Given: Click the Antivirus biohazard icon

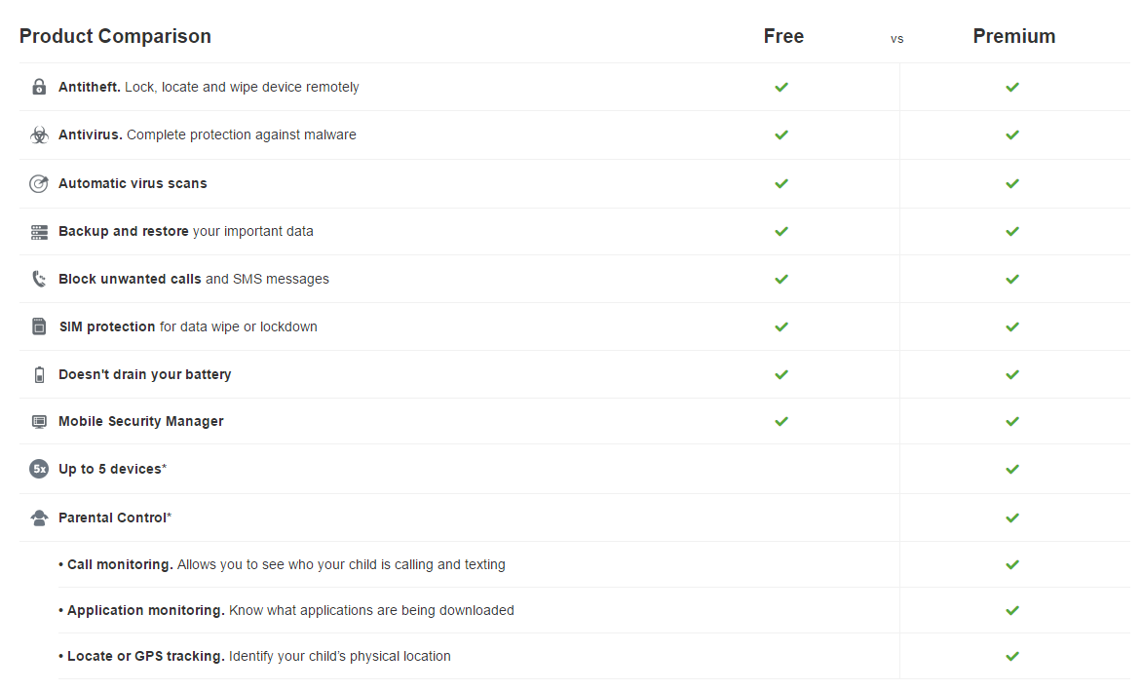Looking at the screenshot, I should click(x=39, y=135).
